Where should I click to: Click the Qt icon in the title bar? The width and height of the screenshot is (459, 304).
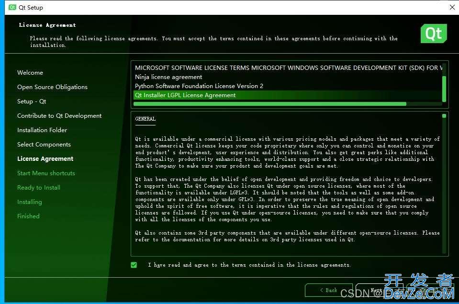click(12, 7)
